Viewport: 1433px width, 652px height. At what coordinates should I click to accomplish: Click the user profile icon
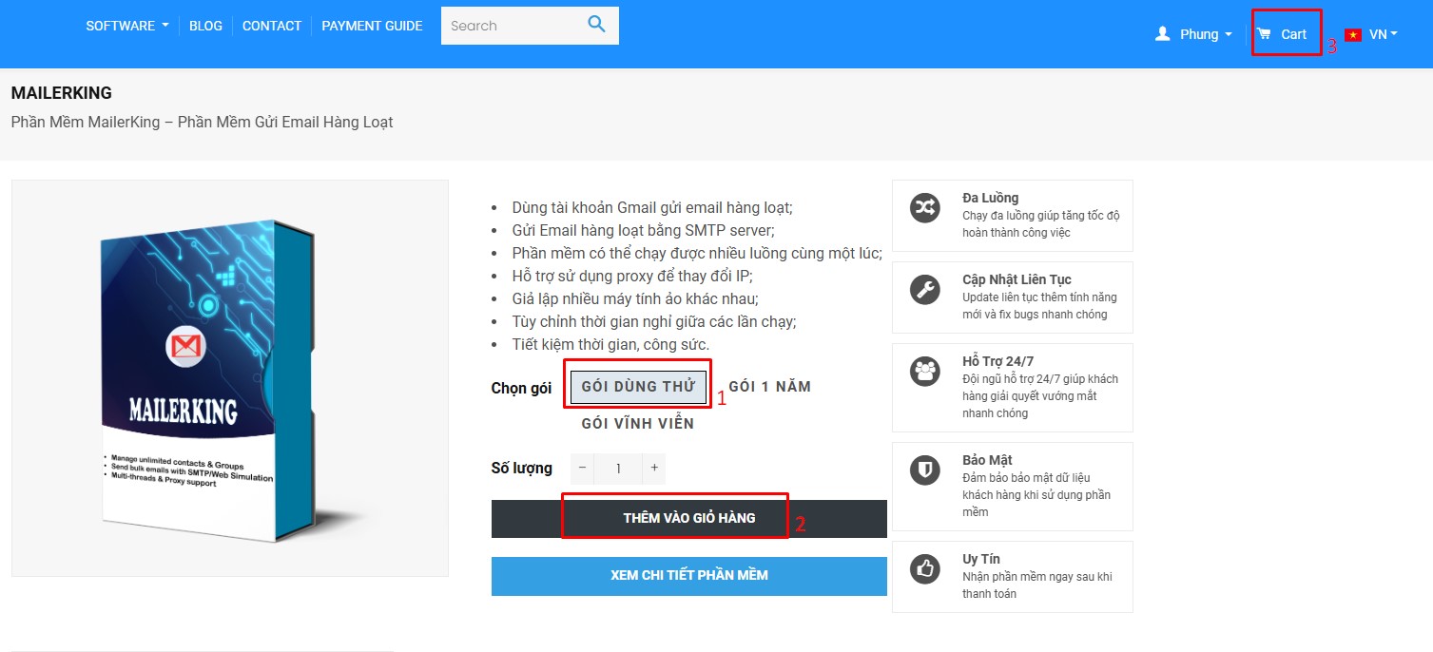(x=1162, y=34)
